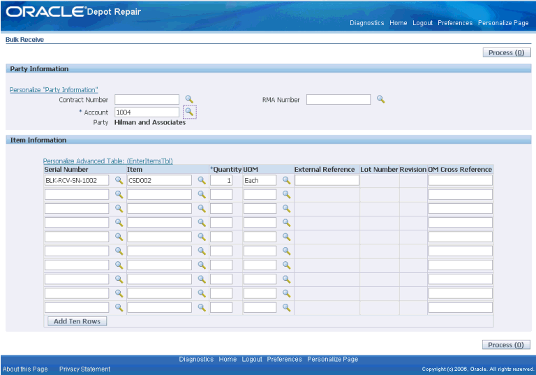Open Preferences in the header
The image size is (536, 375).
click(x=455, y=23)
